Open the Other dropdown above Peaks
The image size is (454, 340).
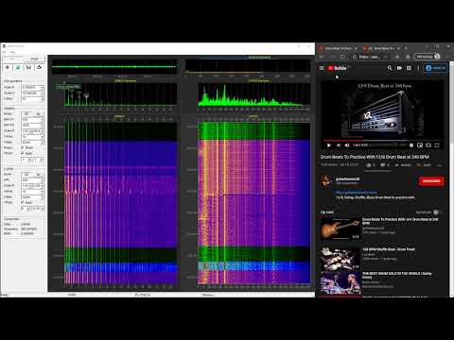coord(32,143)
